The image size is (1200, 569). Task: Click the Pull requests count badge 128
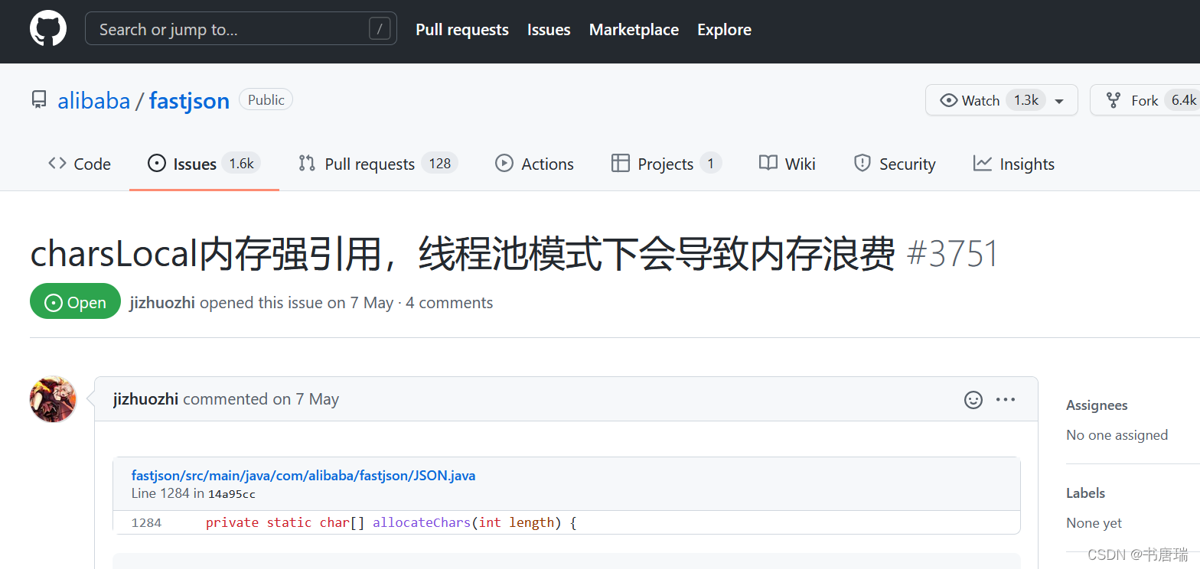pyautogui.click(x=439, y=164)
